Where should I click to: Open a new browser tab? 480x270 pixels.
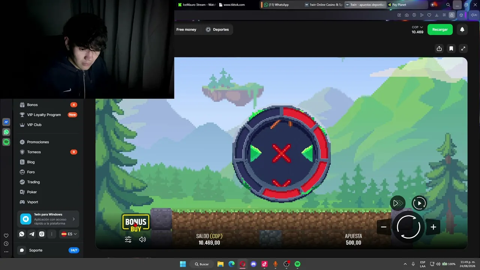click(433, 5)
